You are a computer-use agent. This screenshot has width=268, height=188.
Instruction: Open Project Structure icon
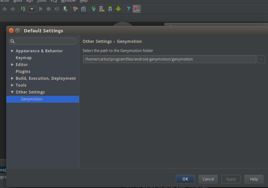(84, 9)
